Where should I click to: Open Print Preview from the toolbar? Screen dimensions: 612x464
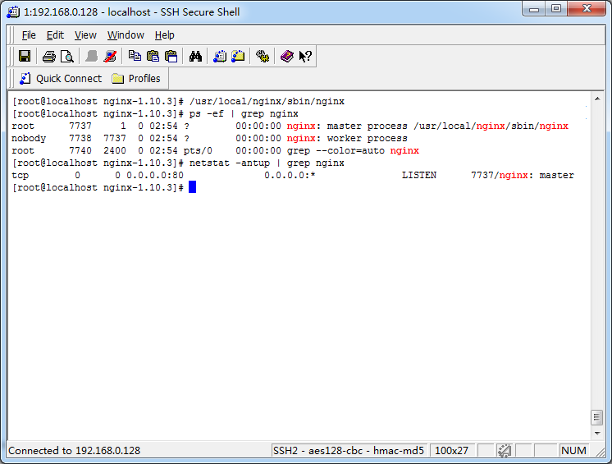click(x=67, y=56)
